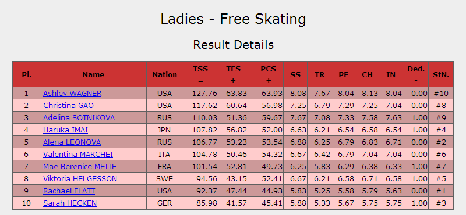Viewport: 466px width, 215px height.
Task: Open Haruka IMAI's profile link
Action: coord(65,130)
